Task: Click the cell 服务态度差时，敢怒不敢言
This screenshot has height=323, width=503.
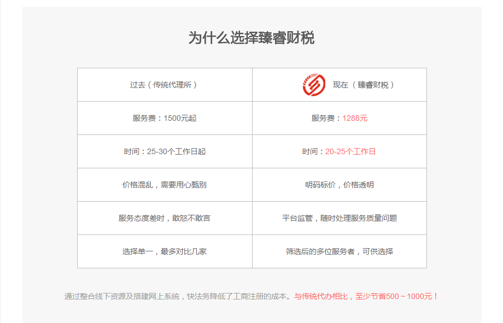Action: [x=165, y=218]
